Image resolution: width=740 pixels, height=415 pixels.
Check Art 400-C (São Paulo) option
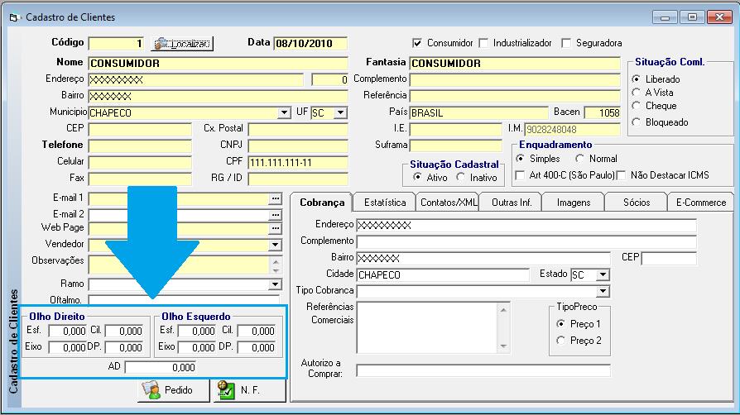pos(520,175)
